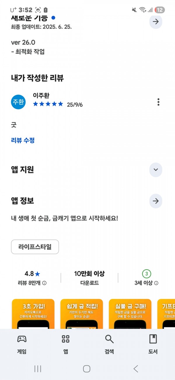Open the three-dot menu on my review
175x380 pixels.
pos(158,102)
